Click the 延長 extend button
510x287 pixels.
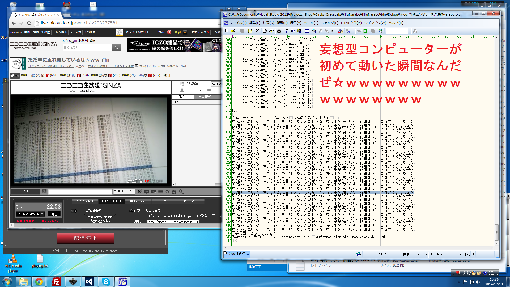(54, 214)
